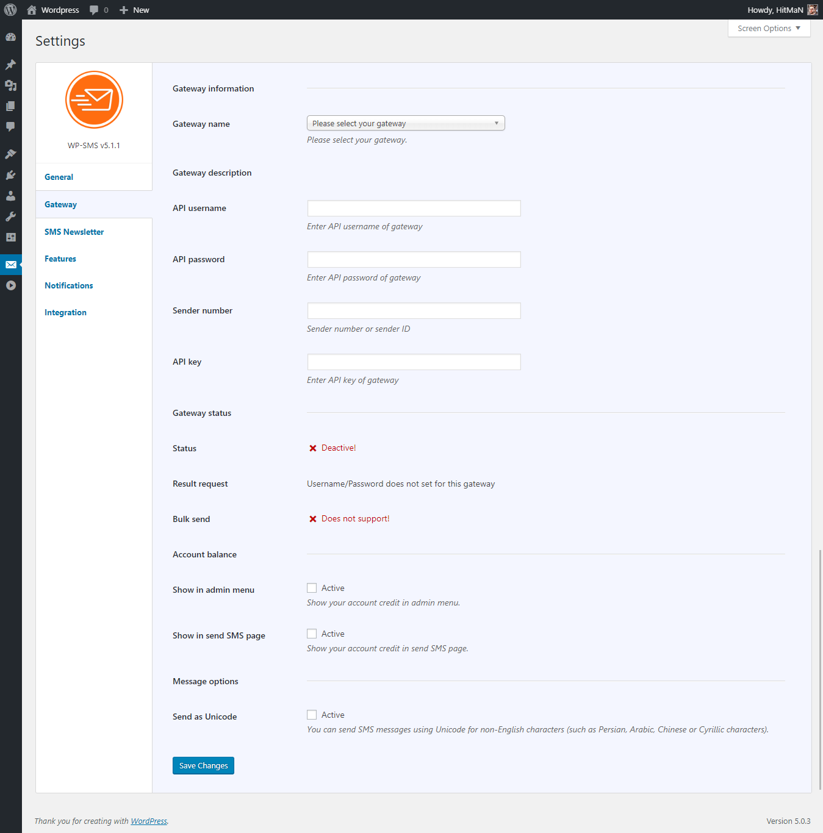Open the WordPress logo menu
823x833 pixels.
pyautogui.click(x=10, y=10)
